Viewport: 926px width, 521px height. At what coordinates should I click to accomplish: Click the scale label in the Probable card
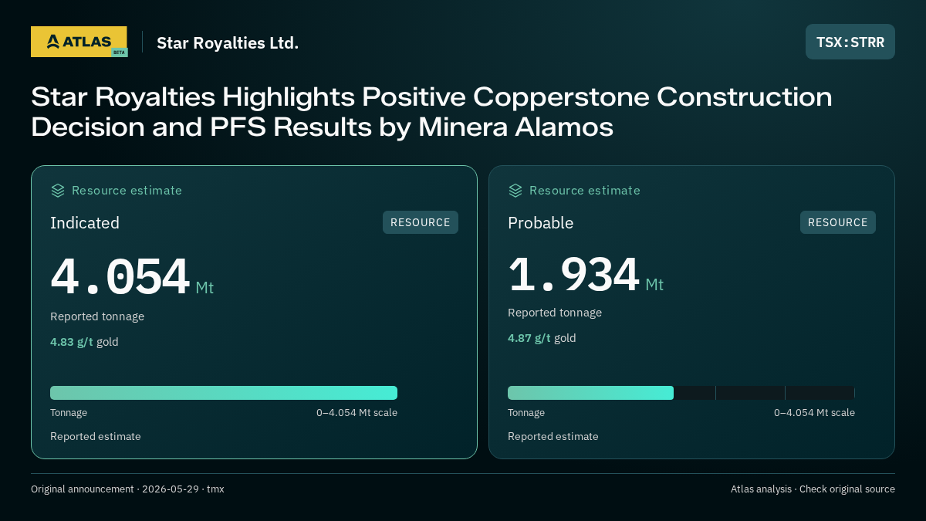[x=814, y=413]
